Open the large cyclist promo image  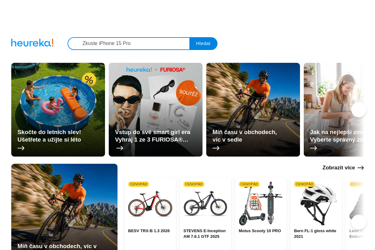pyautogui.click(x=64, y=207)
